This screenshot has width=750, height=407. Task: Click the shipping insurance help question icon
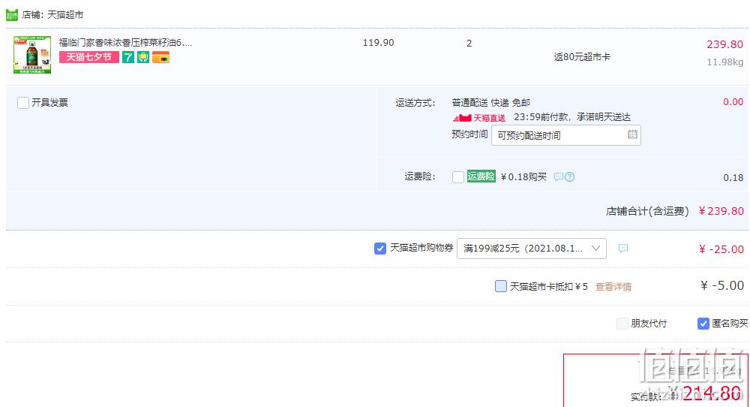569,177
